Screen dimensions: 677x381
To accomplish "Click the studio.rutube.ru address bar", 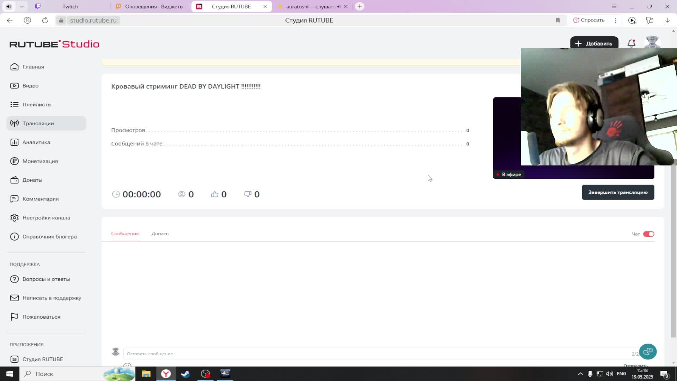I will click(93, 20).
